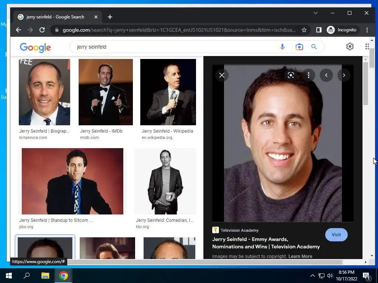Screen dimensions: 378x283
Task: Click the volume speaker tray icon
Action: pos(330,276)
